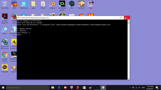The width and height of the screenshot is (161, 90).
Task: Open Express Zip File Compression shortcut
Action: click(x=5, y=44)
